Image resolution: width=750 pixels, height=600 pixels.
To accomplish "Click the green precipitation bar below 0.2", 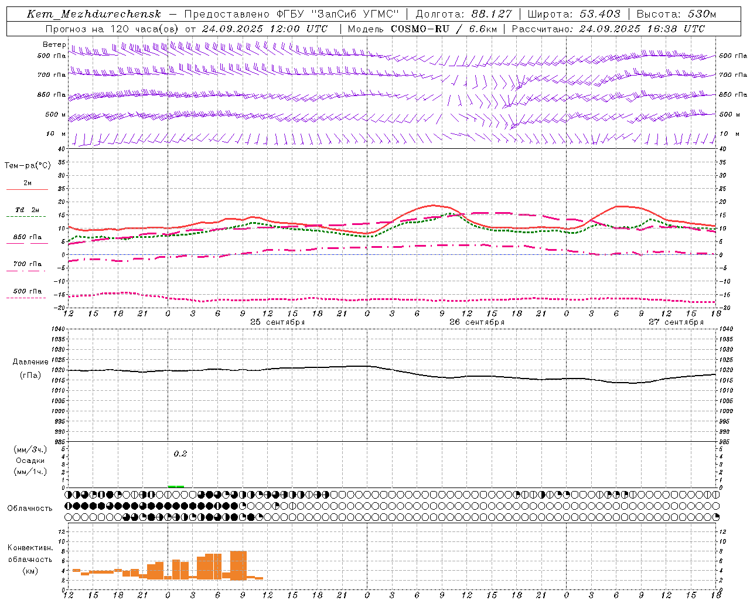I will (x=176, y=486).
